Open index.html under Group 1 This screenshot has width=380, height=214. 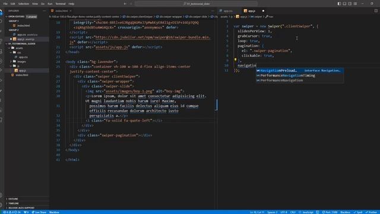click(x=24, y=26)
